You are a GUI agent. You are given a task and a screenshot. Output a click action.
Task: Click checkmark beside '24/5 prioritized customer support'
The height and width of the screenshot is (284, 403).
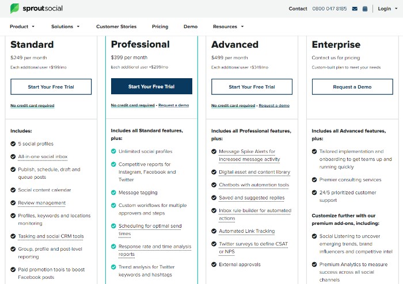coord(314,193)
